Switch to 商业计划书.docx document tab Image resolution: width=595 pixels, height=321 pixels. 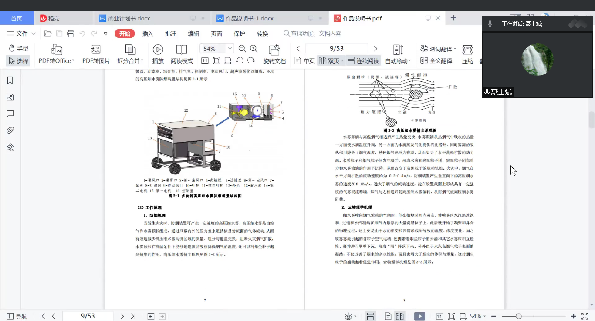128,18
